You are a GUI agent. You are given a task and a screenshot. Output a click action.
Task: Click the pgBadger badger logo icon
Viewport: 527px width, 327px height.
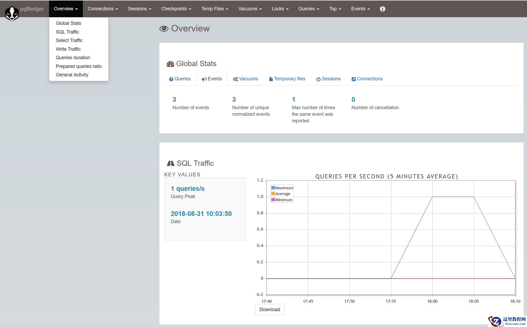click(12, 13)
